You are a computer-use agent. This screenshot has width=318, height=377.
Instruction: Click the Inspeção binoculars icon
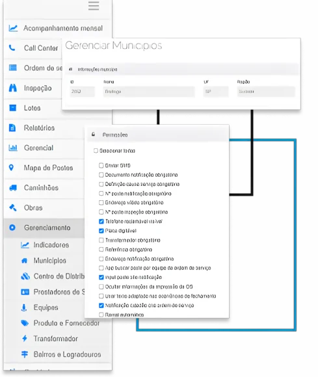pyautogui.click(x=13, y=88)
